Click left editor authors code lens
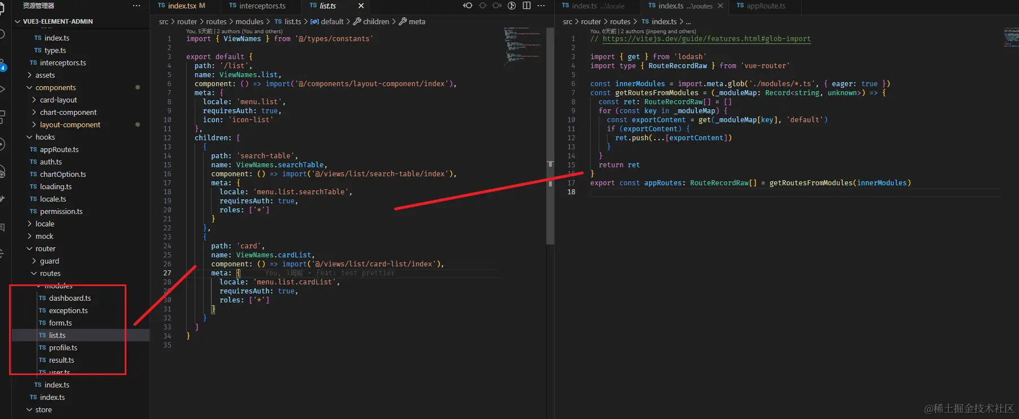 pos(234,32)
